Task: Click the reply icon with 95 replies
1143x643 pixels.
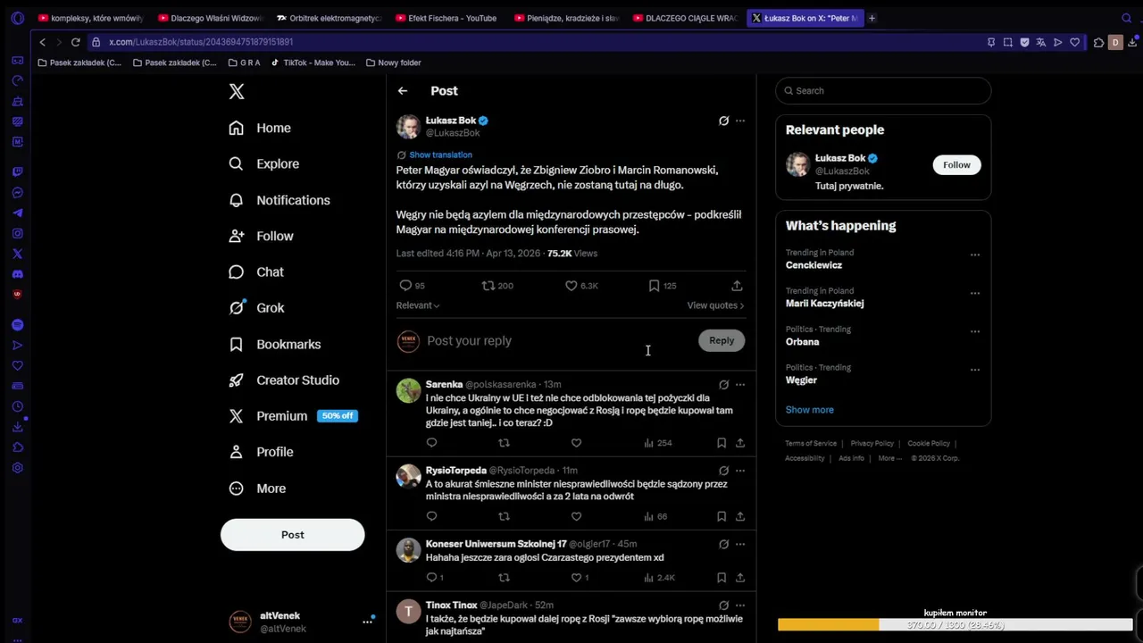Action: pyautogui.click(x=405, y=286)
